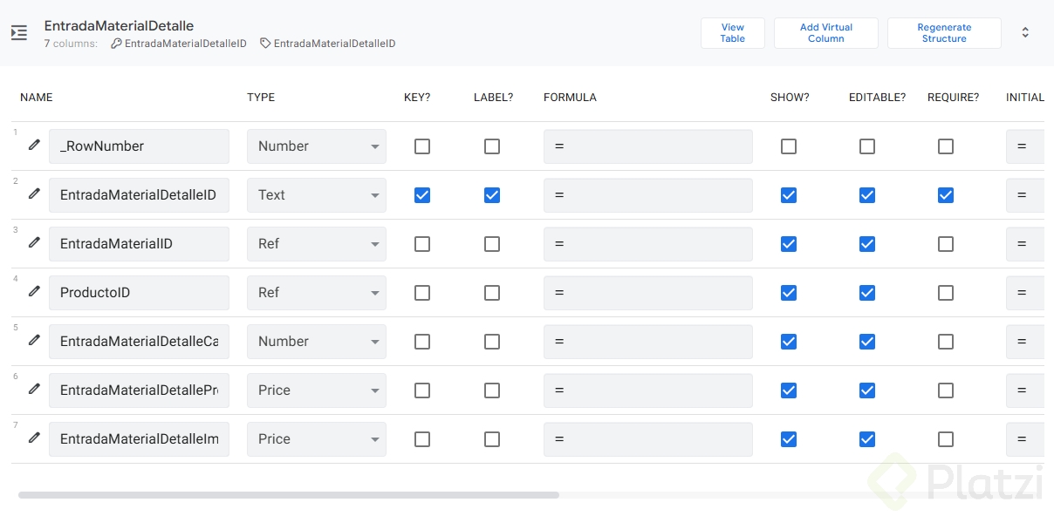Viewport: 1054px width, 516px height.
Task: Change the Text type dropdown on row 2
Action: (316, 195)
